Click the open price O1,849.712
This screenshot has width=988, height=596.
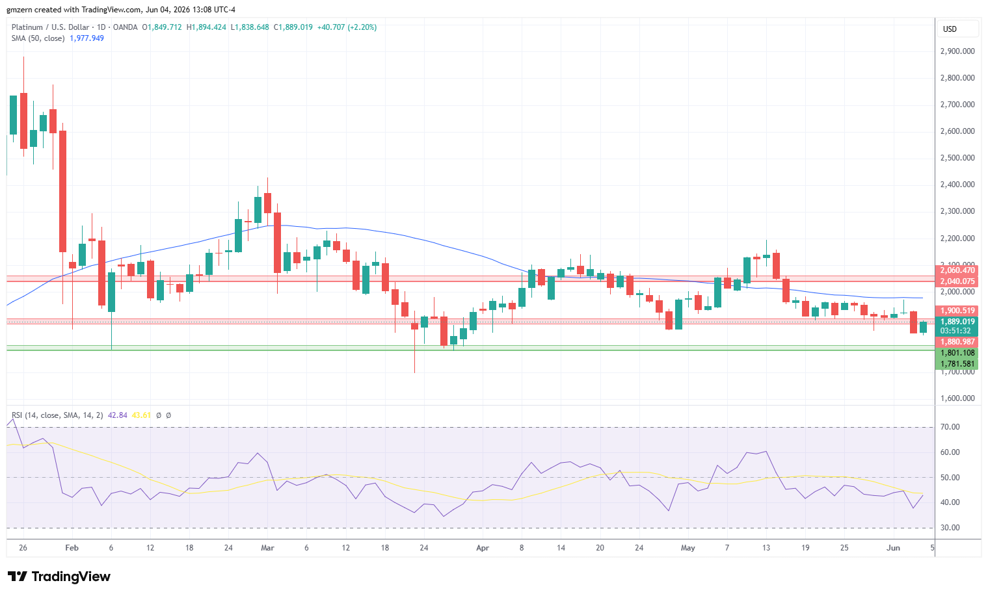coord(163,27)
